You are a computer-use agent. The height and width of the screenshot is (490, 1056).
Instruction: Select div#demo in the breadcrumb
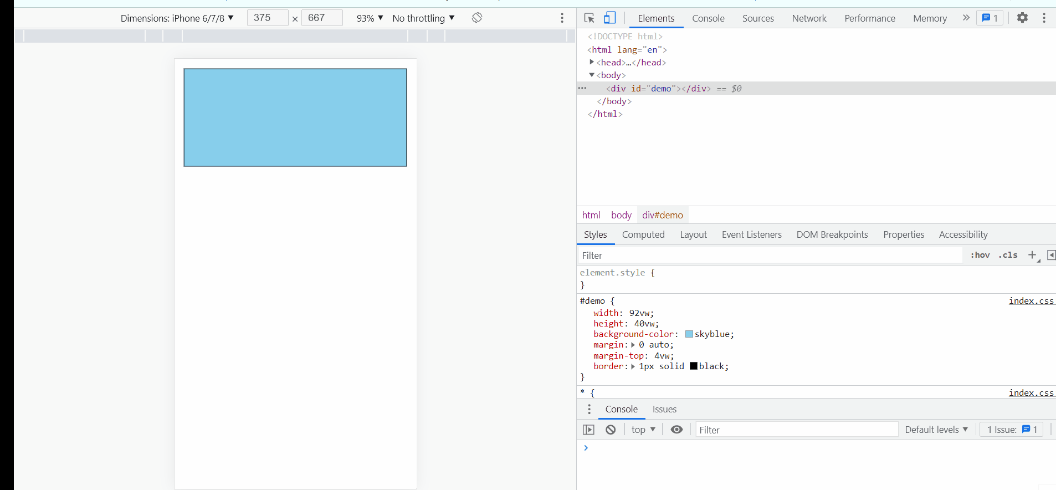(x=663, y=215)
